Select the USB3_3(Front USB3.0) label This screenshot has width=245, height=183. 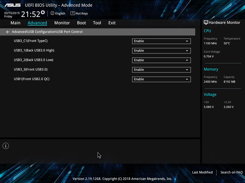[x=31, y=69]
